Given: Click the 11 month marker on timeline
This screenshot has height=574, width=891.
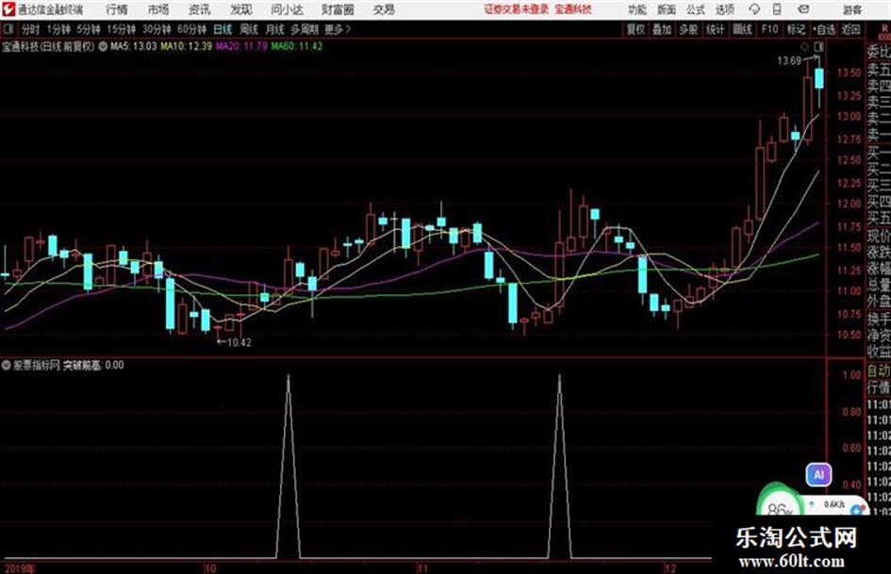Looking at the screenshot, I should point(421,568).
